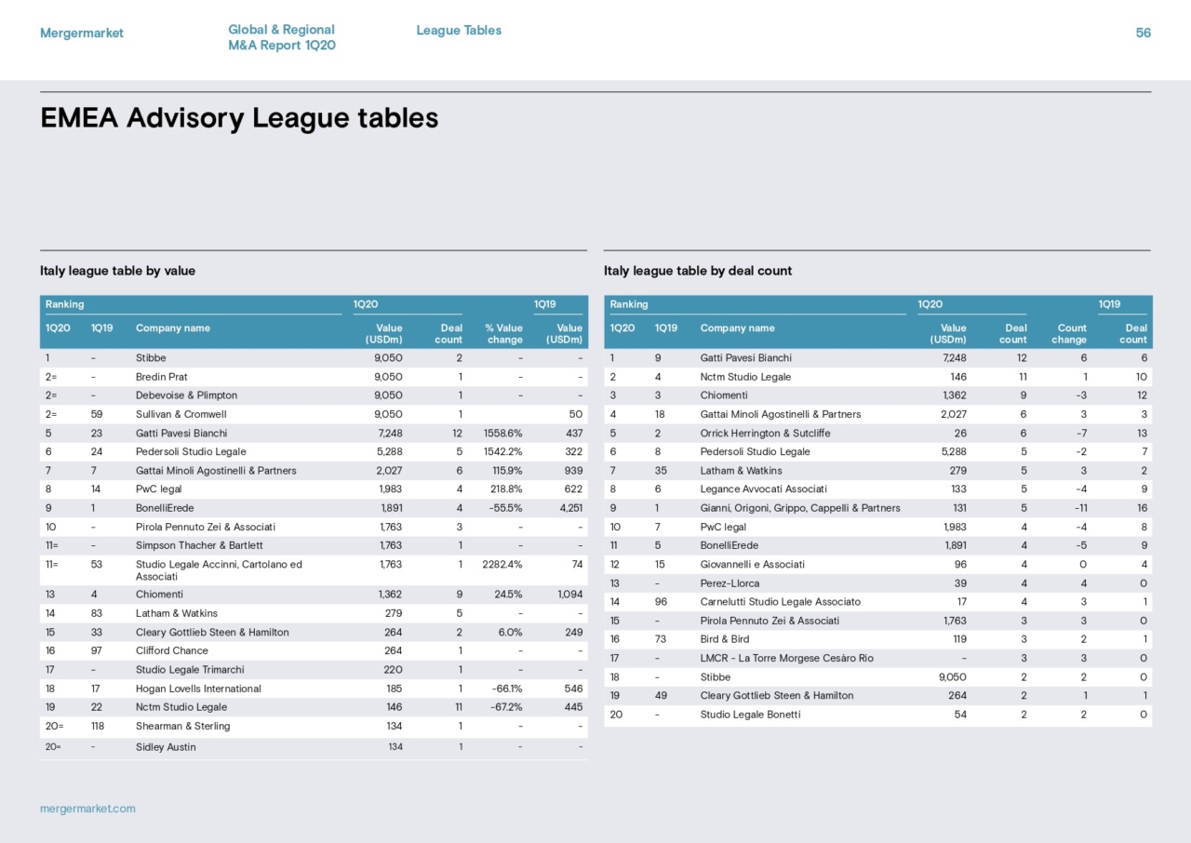The height and width of the screenshot is (843, 1191).
Task: Click the % Value change column header
Action: click(504, 333)
